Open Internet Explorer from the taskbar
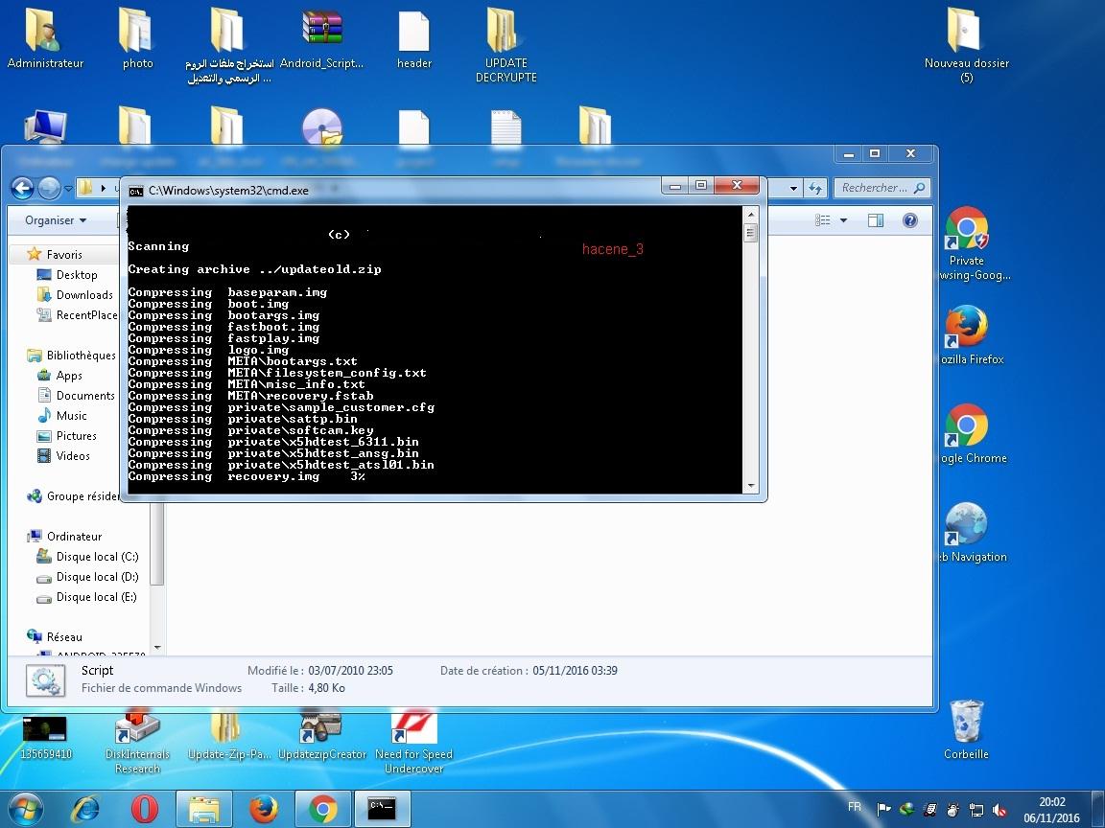Viewport: 1105px width, 828px height. (x=84, y=809)
